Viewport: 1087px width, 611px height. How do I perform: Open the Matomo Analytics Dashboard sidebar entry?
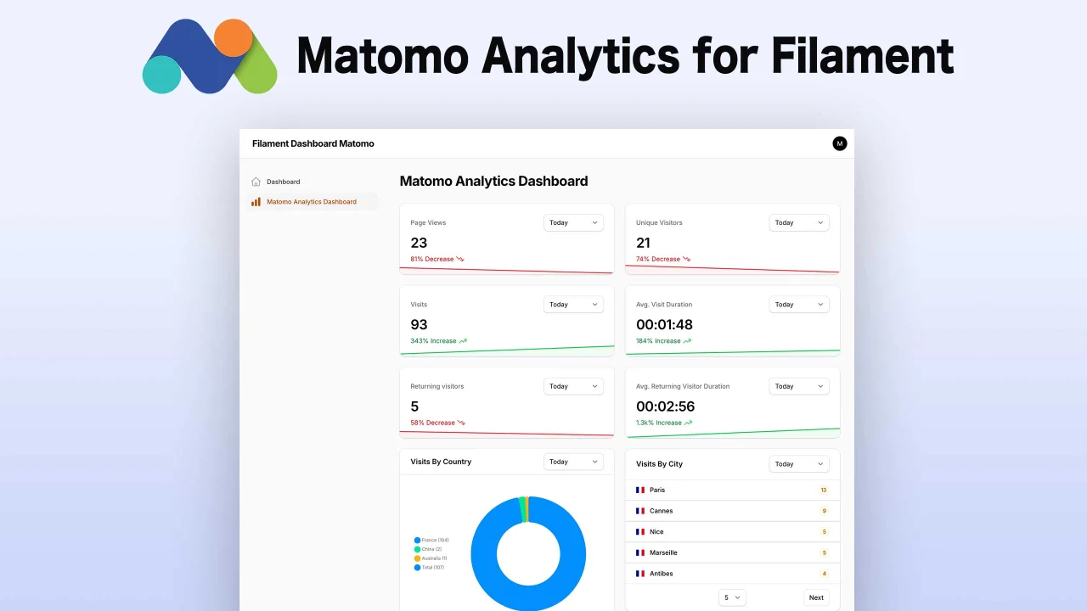pyautogui.click(x=312, y=201)
